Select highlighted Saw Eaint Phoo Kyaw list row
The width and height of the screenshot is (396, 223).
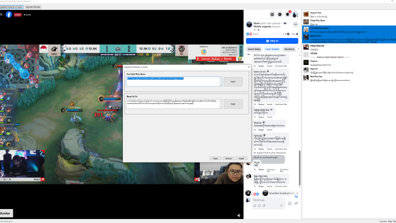coord(349,29)
